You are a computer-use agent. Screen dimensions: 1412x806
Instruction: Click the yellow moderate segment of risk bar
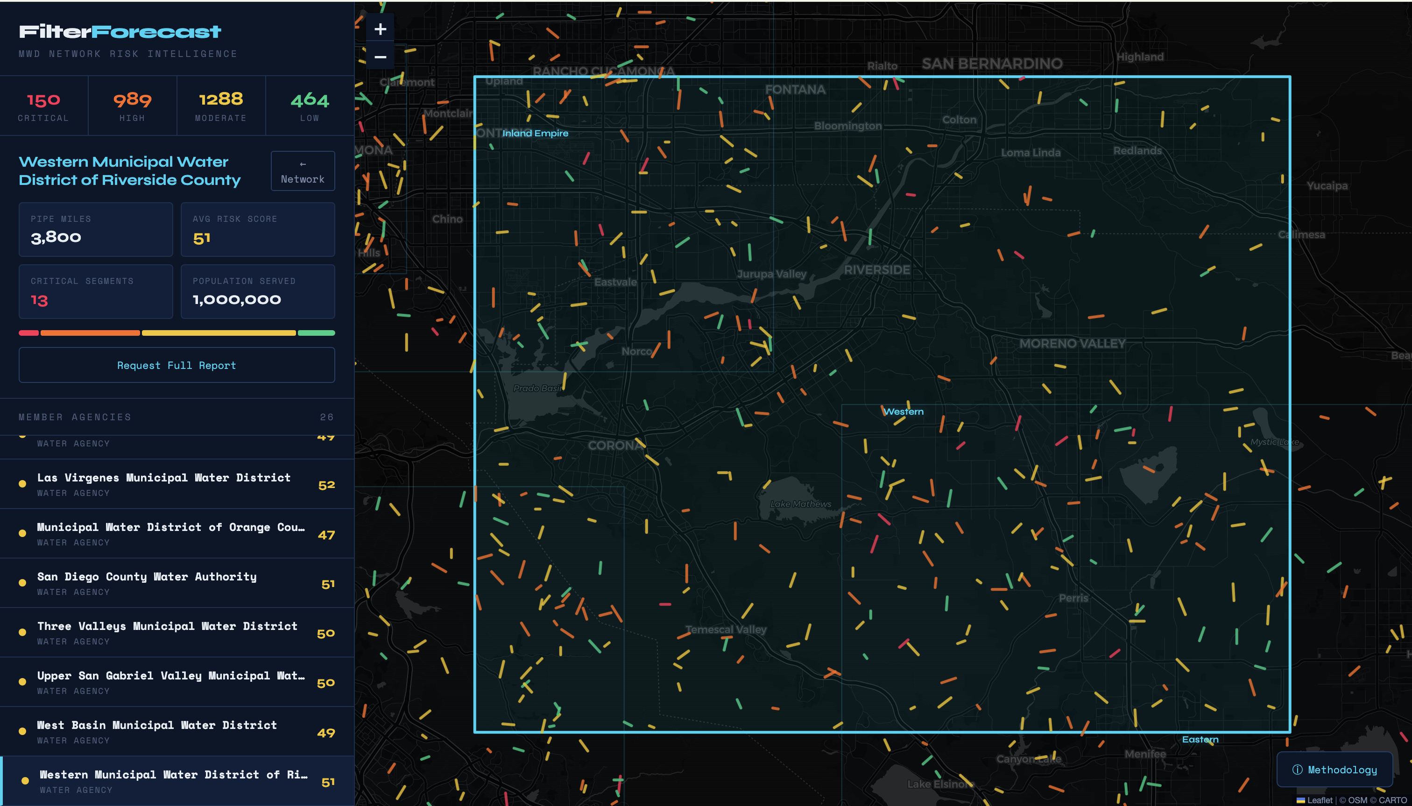pyautogui.click(x=219, y=332)
